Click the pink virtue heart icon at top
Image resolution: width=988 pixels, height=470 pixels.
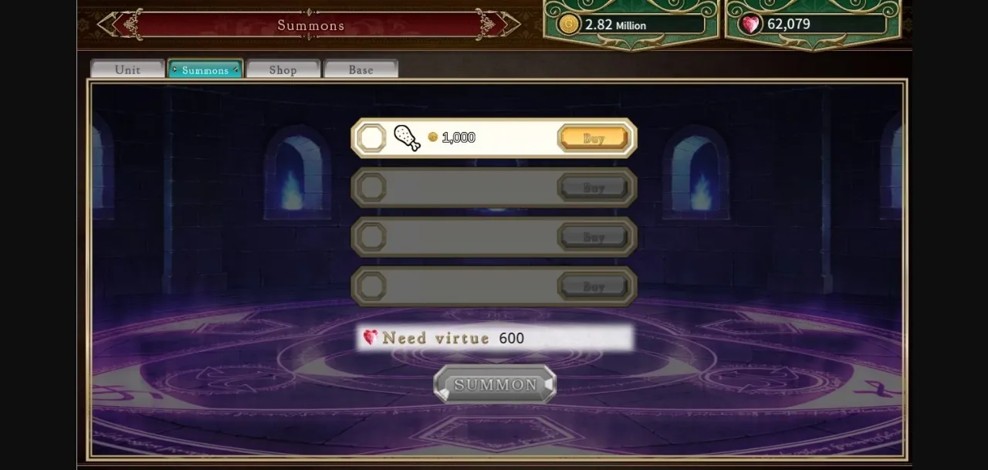(749, 24)
